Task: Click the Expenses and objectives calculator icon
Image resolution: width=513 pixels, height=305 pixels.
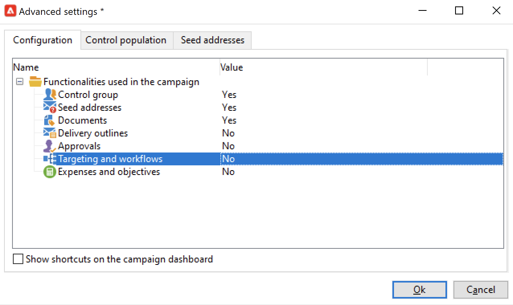Action: coord(49,172)
